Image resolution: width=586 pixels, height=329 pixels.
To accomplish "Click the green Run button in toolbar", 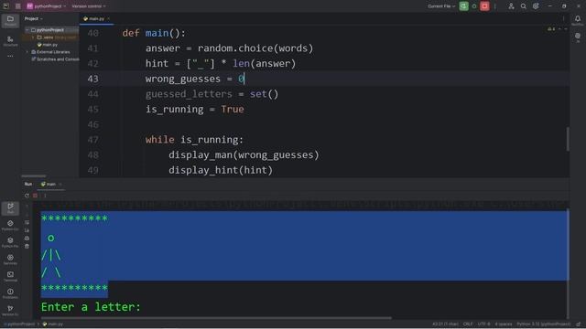I will [464, 6].
